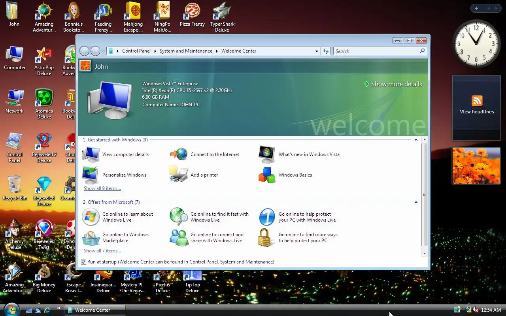This screenshot has height=316, width=506.
Task: Collapse Get started with Windows section
Action: [x=416, y=140]
